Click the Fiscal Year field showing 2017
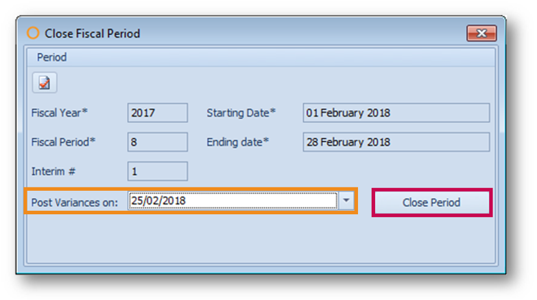Image resolution: width=537 pixels, height=300 pixels. (158, 113)
